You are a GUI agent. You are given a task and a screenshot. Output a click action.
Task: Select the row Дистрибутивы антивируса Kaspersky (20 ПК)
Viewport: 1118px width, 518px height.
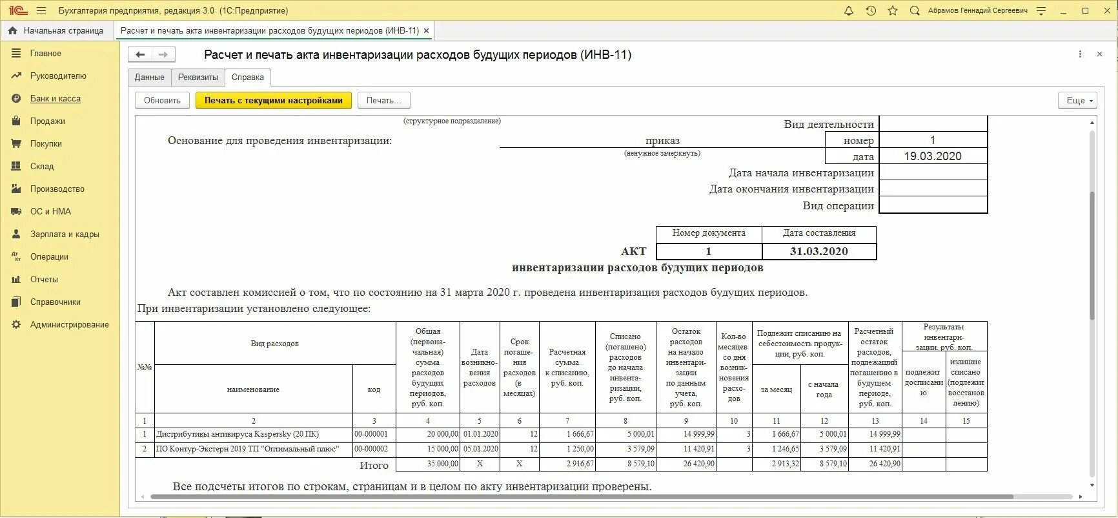tap(561, 435)
